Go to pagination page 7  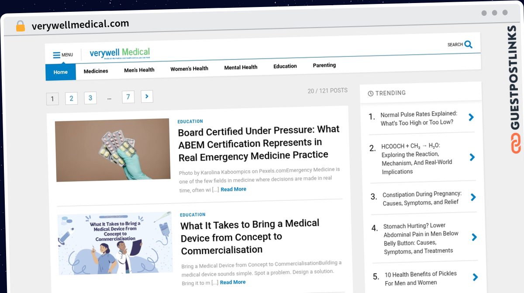(x=128, y=97)
